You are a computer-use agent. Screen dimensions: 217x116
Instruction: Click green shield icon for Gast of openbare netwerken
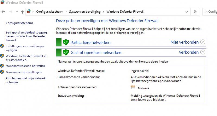(66, 52)
